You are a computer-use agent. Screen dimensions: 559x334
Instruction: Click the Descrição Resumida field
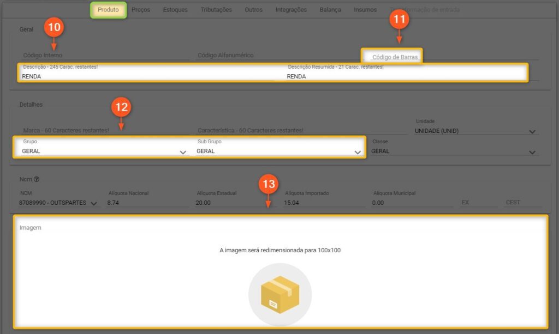pos(404,76)
